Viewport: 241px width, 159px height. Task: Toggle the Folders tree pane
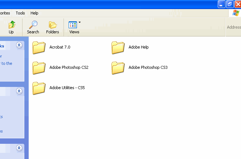click(x=53, y=28)
